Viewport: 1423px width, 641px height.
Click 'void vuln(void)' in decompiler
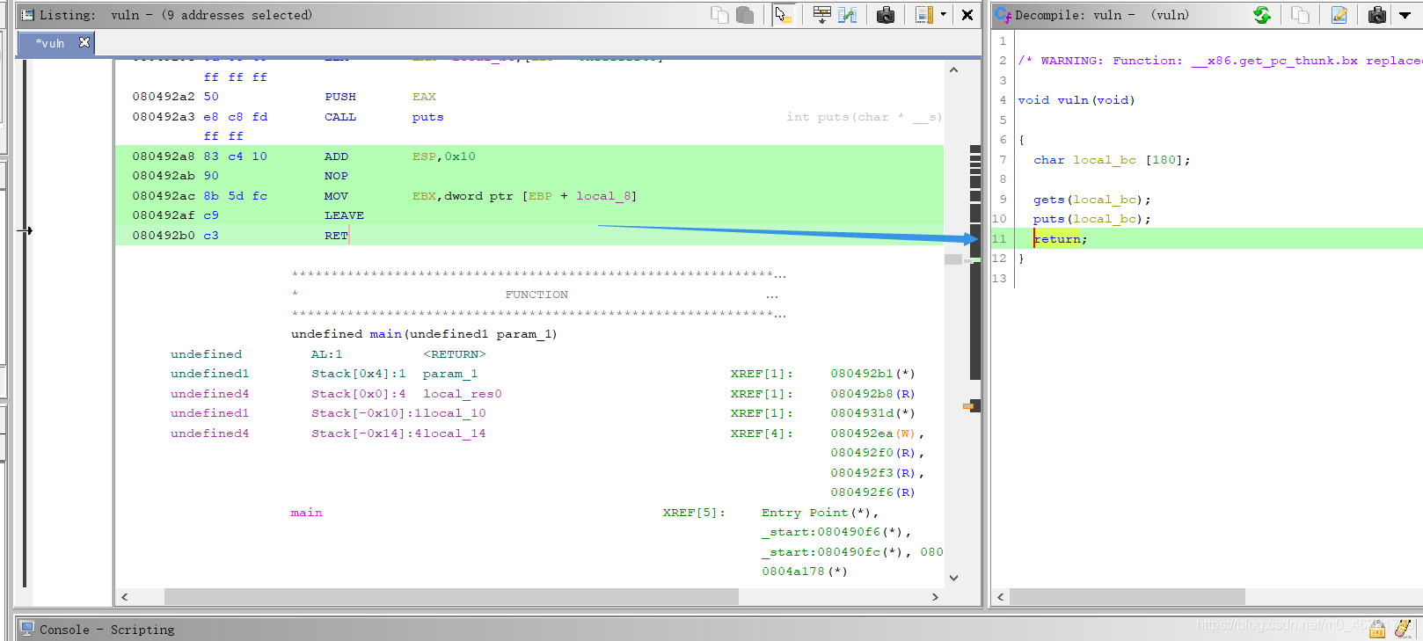click(x=1076, y=100)
